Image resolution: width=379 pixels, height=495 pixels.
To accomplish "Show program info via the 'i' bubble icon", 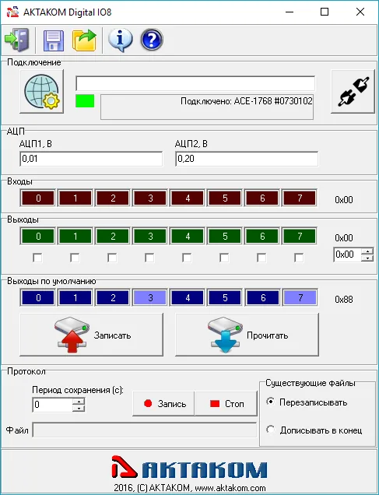I will click(120, 40).
